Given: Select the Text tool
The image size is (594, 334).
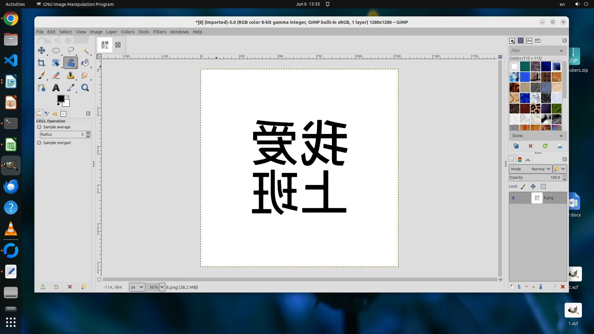Looking at the screenshot, I should point(56,88).
